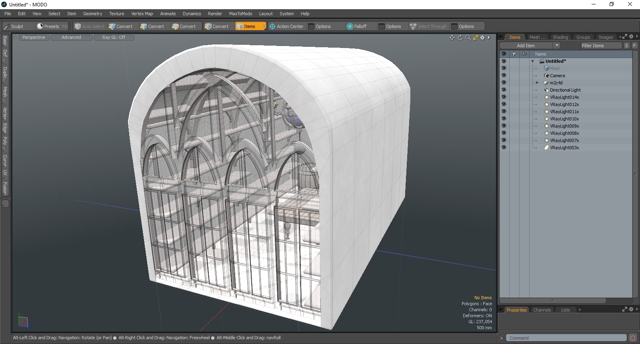
Task: Click the Items panel right arrow
Action: [637, 37]
